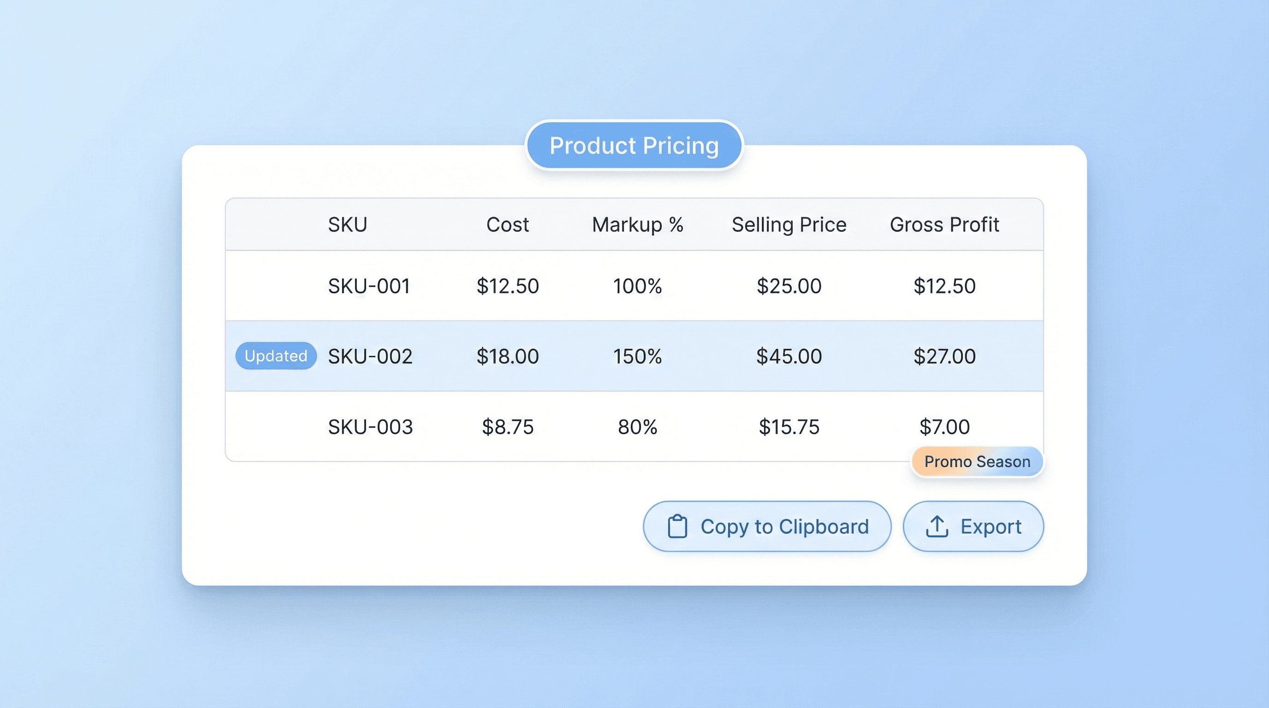Click the SKU-001 label
Screen dimensions: 1269x708
click(369, 286)
